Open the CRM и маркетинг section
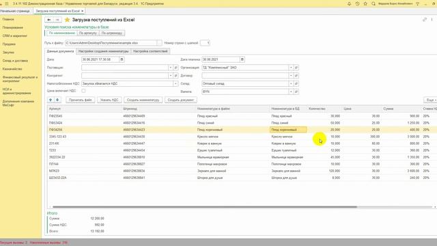This screenshot has height=246, width=437. pos(15,36)
